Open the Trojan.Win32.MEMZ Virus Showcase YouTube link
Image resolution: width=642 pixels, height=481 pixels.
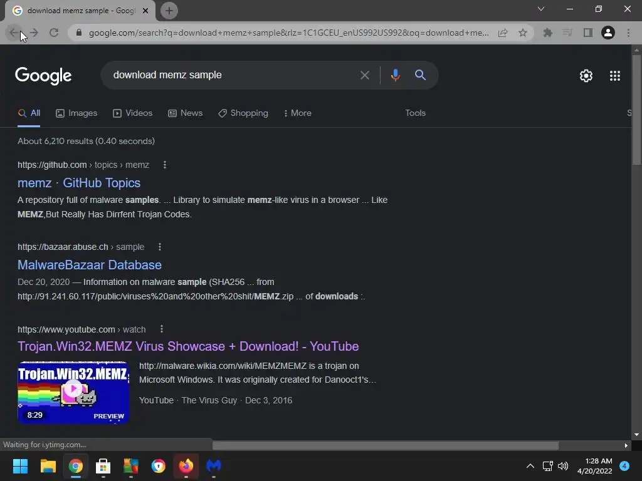(x=188, y=346)
